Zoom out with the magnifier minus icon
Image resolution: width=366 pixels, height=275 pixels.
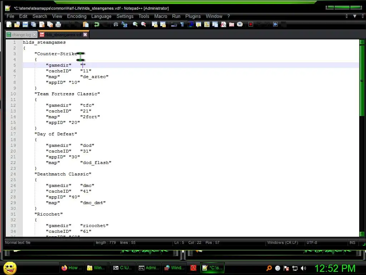click(144, 24)
